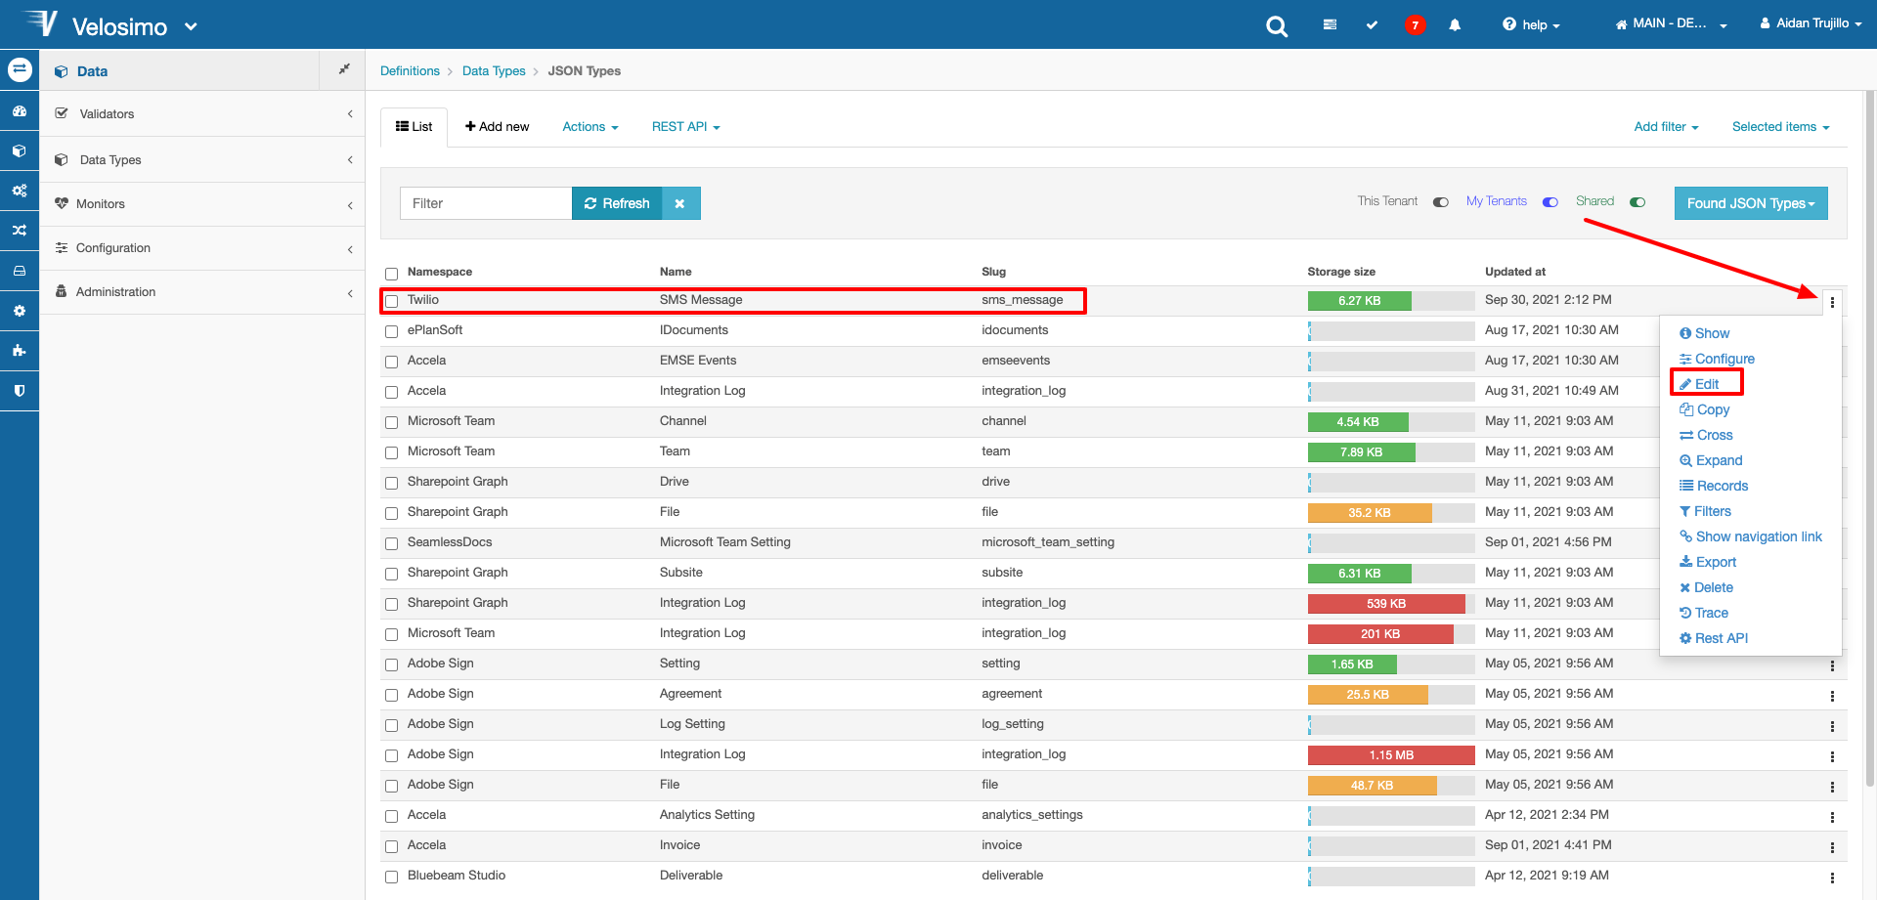Click the 35.2 KB storage size bar

(x=1370, y=513)
